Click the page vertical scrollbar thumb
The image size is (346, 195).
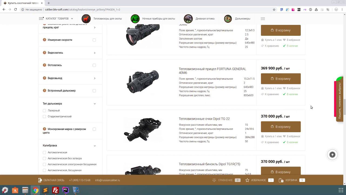click(x=345, y=107)
